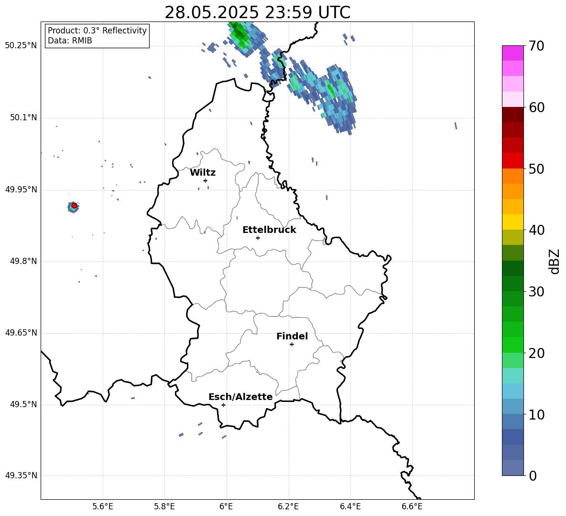This screenshot has width=566, height=516.
Task: Click the 49.35°N latitude label
Action: 21,475
